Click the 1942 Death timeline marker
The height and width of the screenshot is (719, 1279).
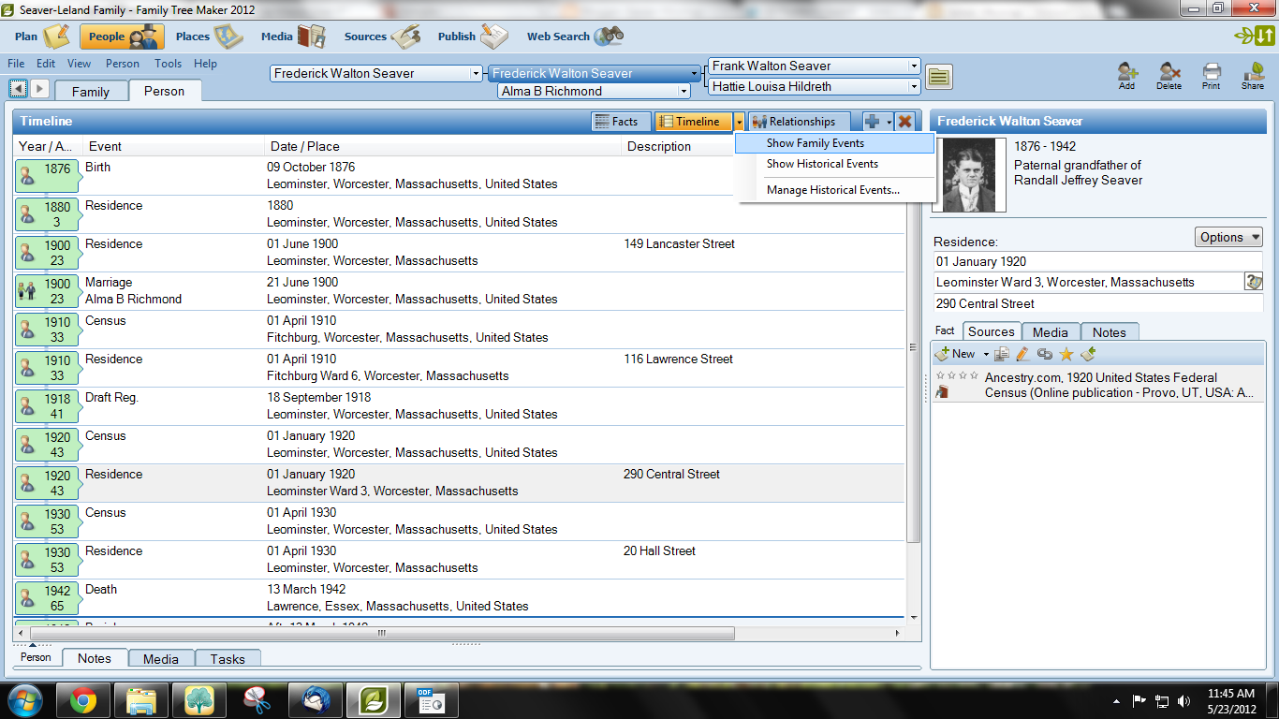(47, 598)
